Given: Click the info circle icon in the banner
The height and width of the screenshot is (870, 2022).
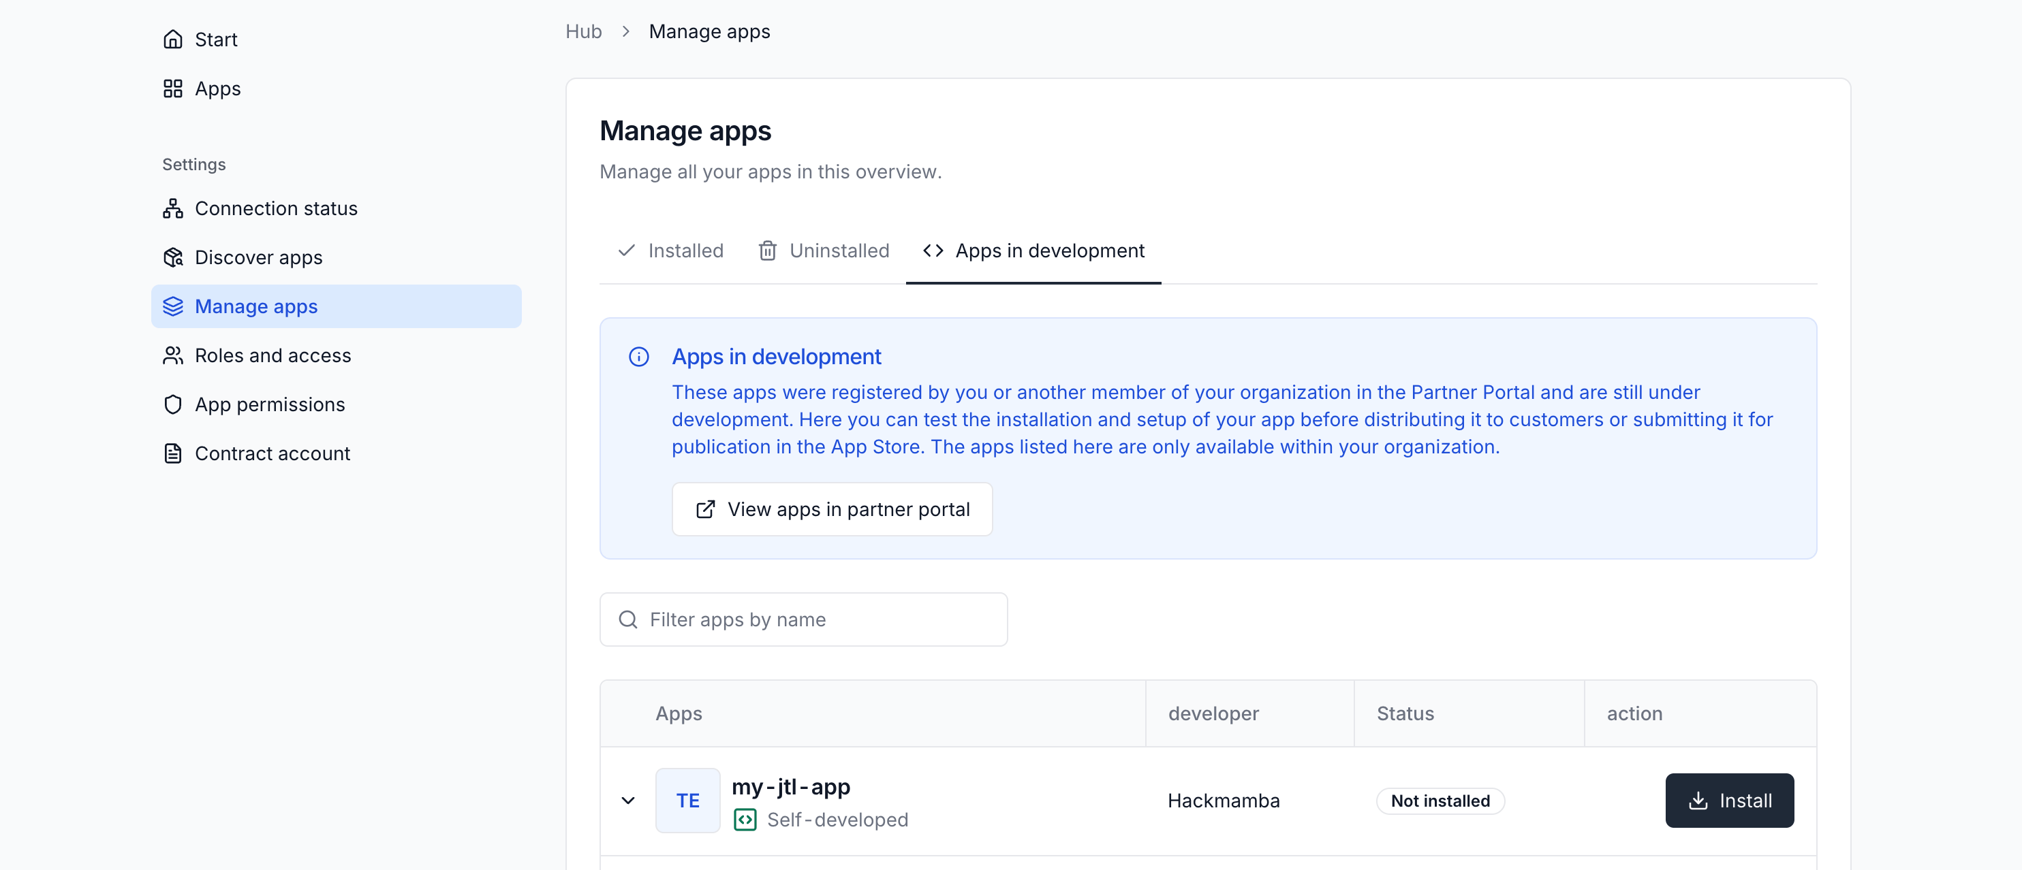Looking at the screenshot, I should point(639,357).
